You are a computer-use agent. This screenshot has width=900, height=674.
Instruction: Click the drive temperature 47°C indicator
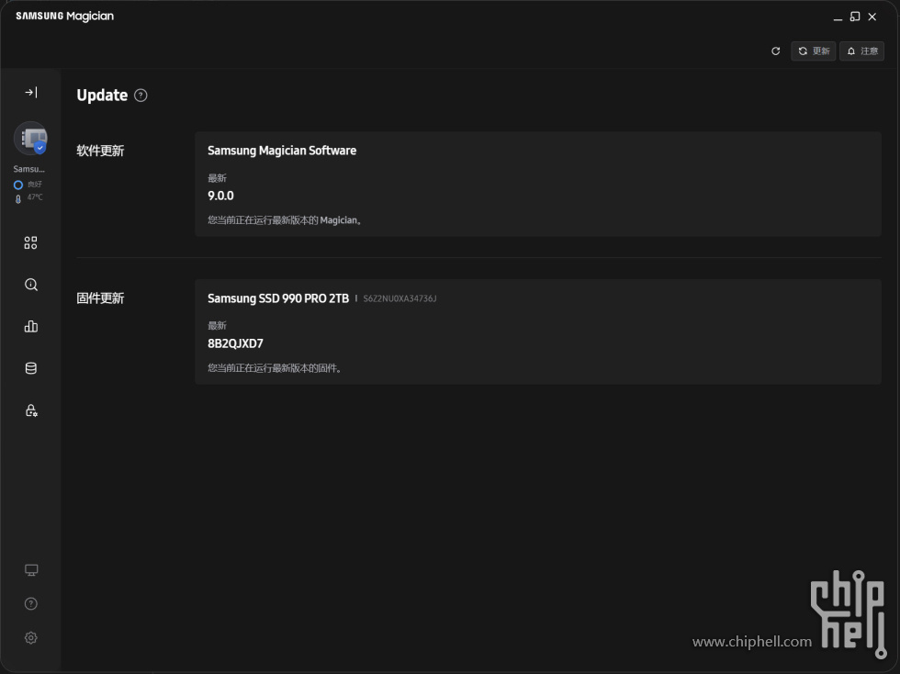[34, 197]
